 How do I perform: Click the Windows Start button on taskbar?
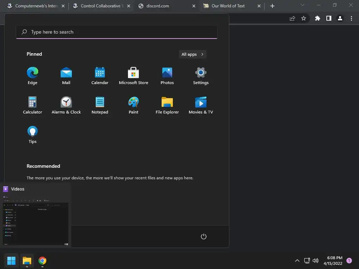[x=11, y=261]
